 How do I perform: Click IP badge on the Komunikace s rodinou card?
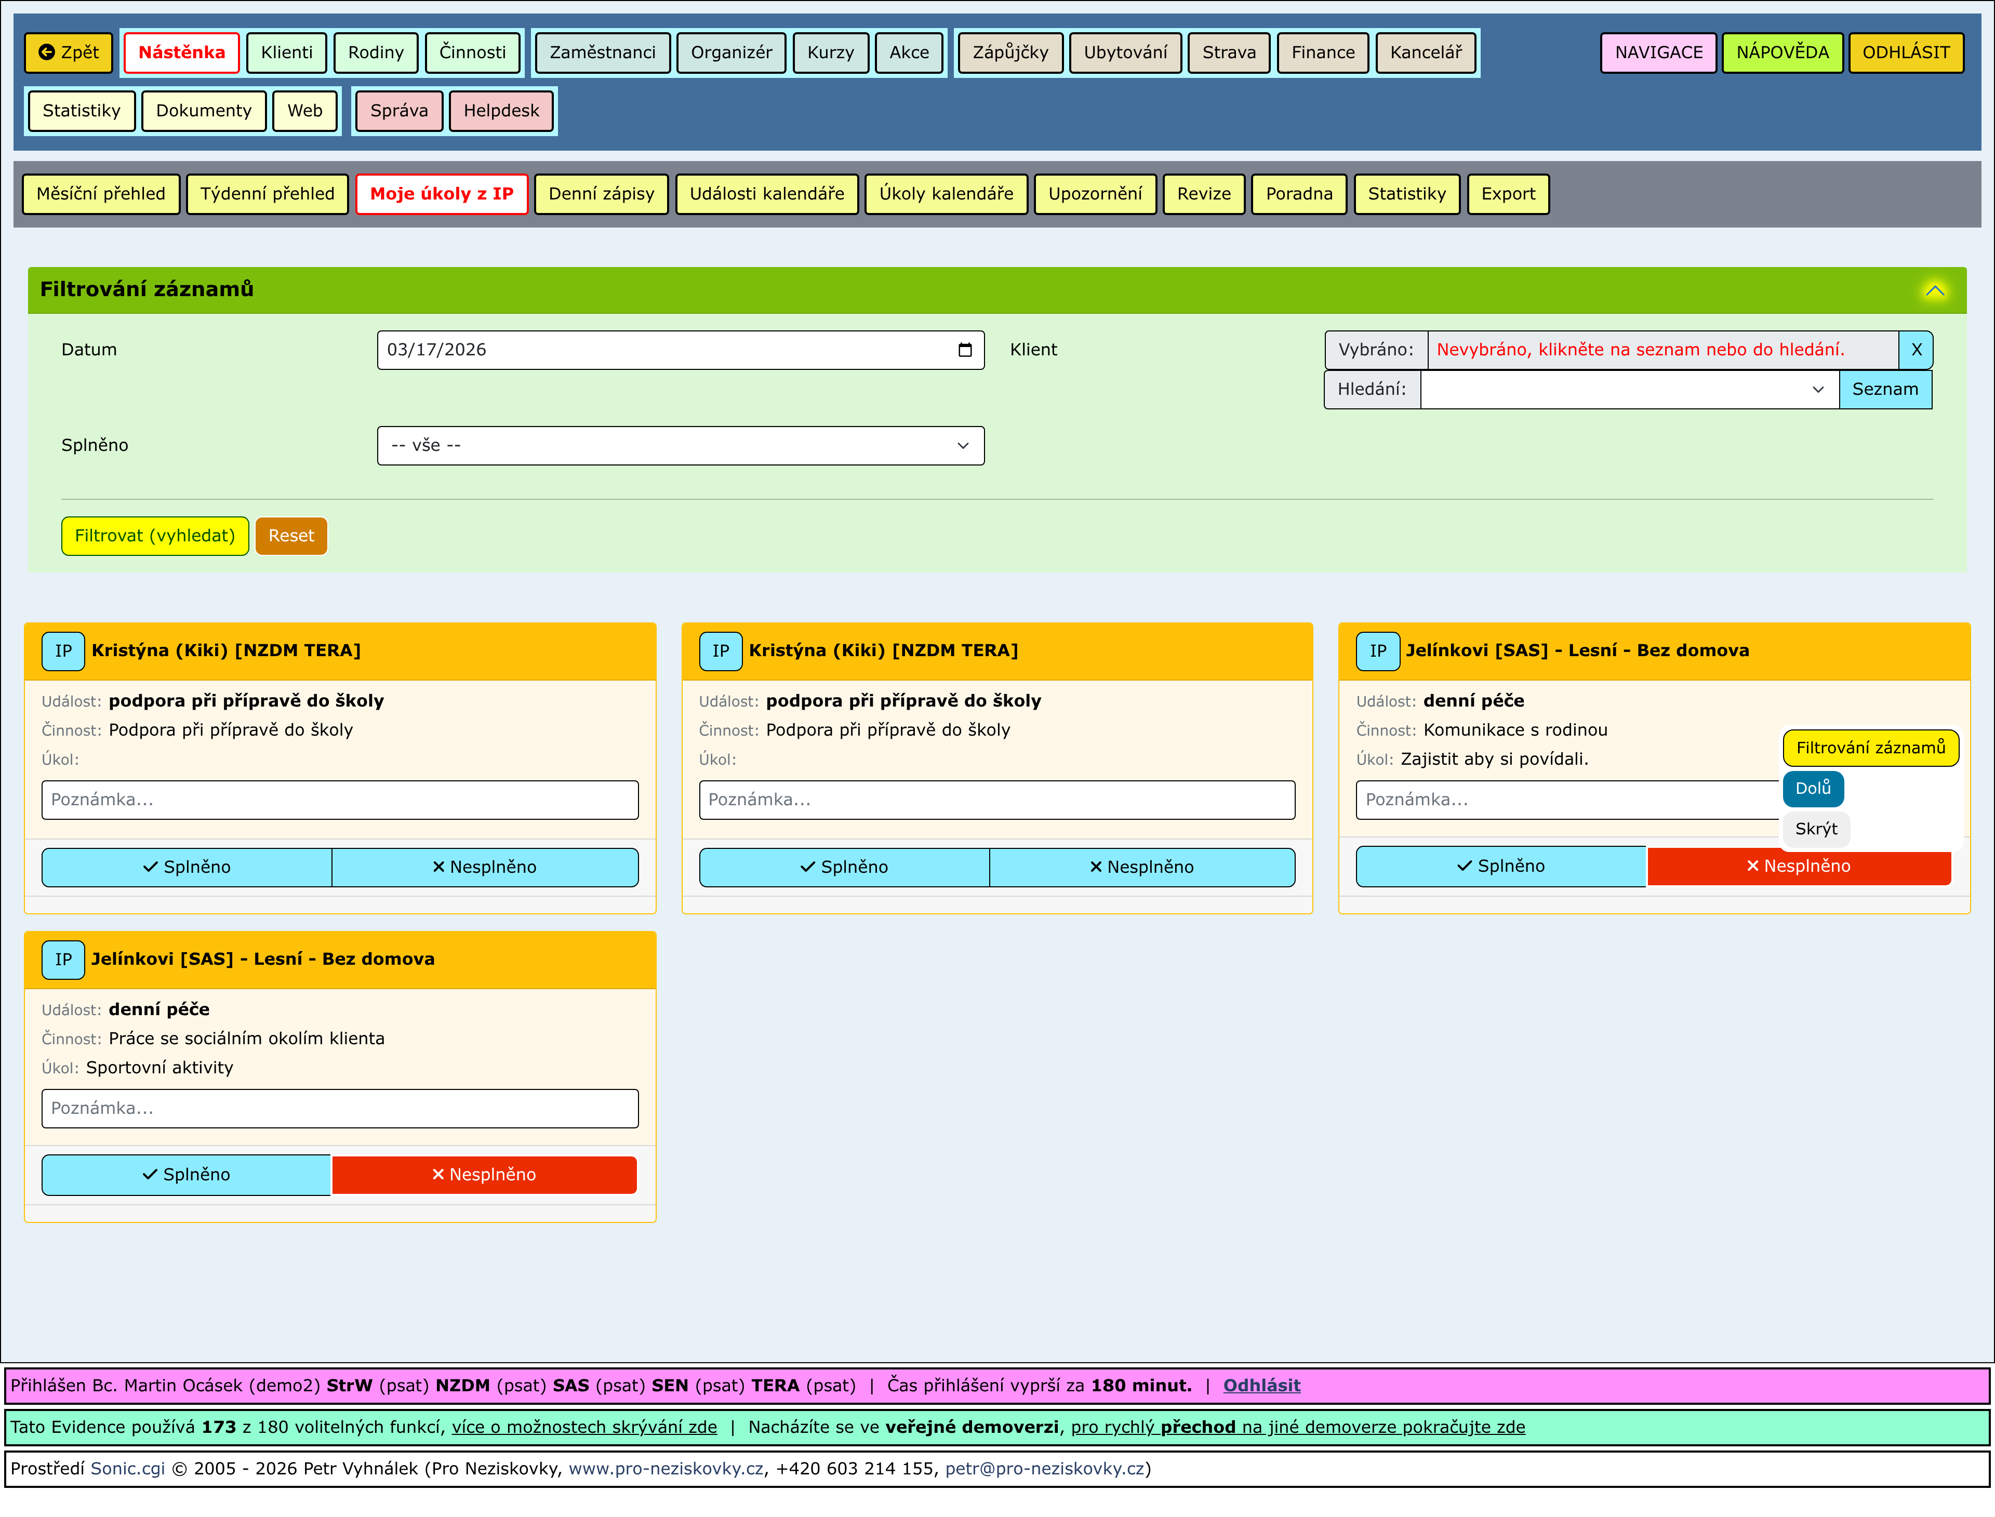[x=1377, y=651]
